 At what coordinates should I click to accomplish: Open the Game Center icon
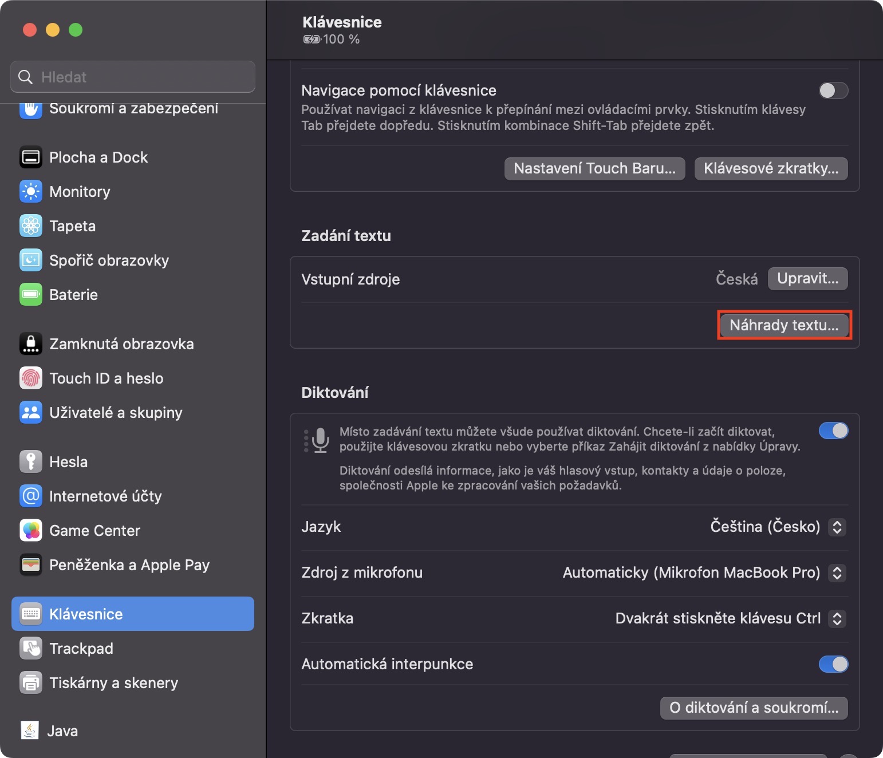(31, 531)
